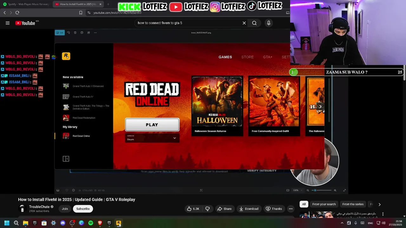This screenshot has width=406, height=228.
Task: Open the GAMES tab in Rockstar launcher
Action: click(225, 57)
